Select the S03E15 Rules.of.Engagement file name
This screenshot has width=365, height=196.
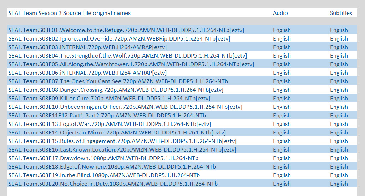pyautogui.click(x=123, y=141)
